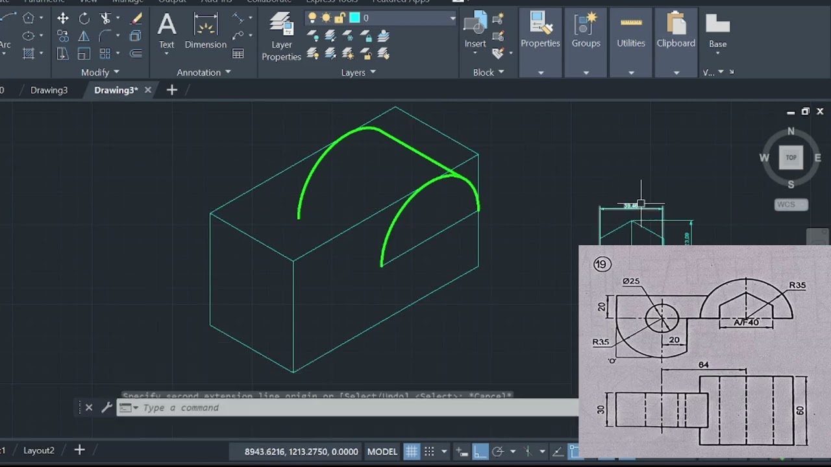The height and width of the screenshot is (467, 831).
Task: Open polar tracking angle dropdown
Action: [x=512, y=451]
